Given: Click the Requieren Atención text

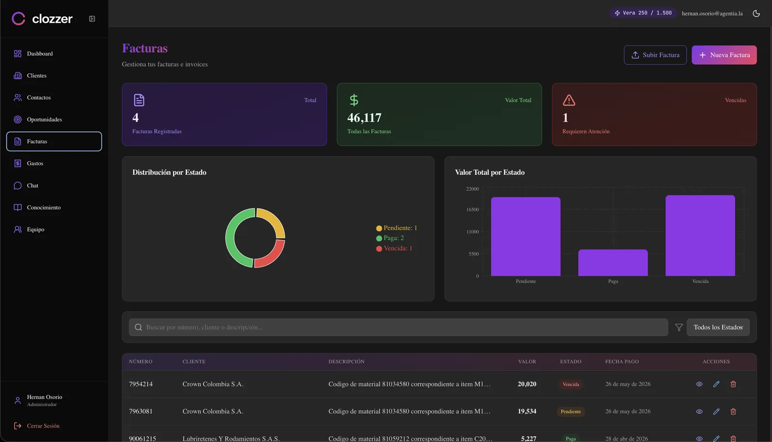Looking at the screenshot, I should 586,132.
